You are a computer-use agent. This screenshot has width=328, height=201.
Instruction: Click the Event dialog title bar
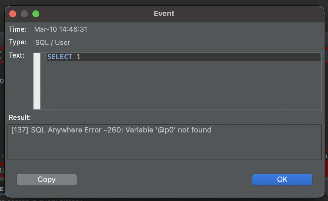tap(164, 14)
